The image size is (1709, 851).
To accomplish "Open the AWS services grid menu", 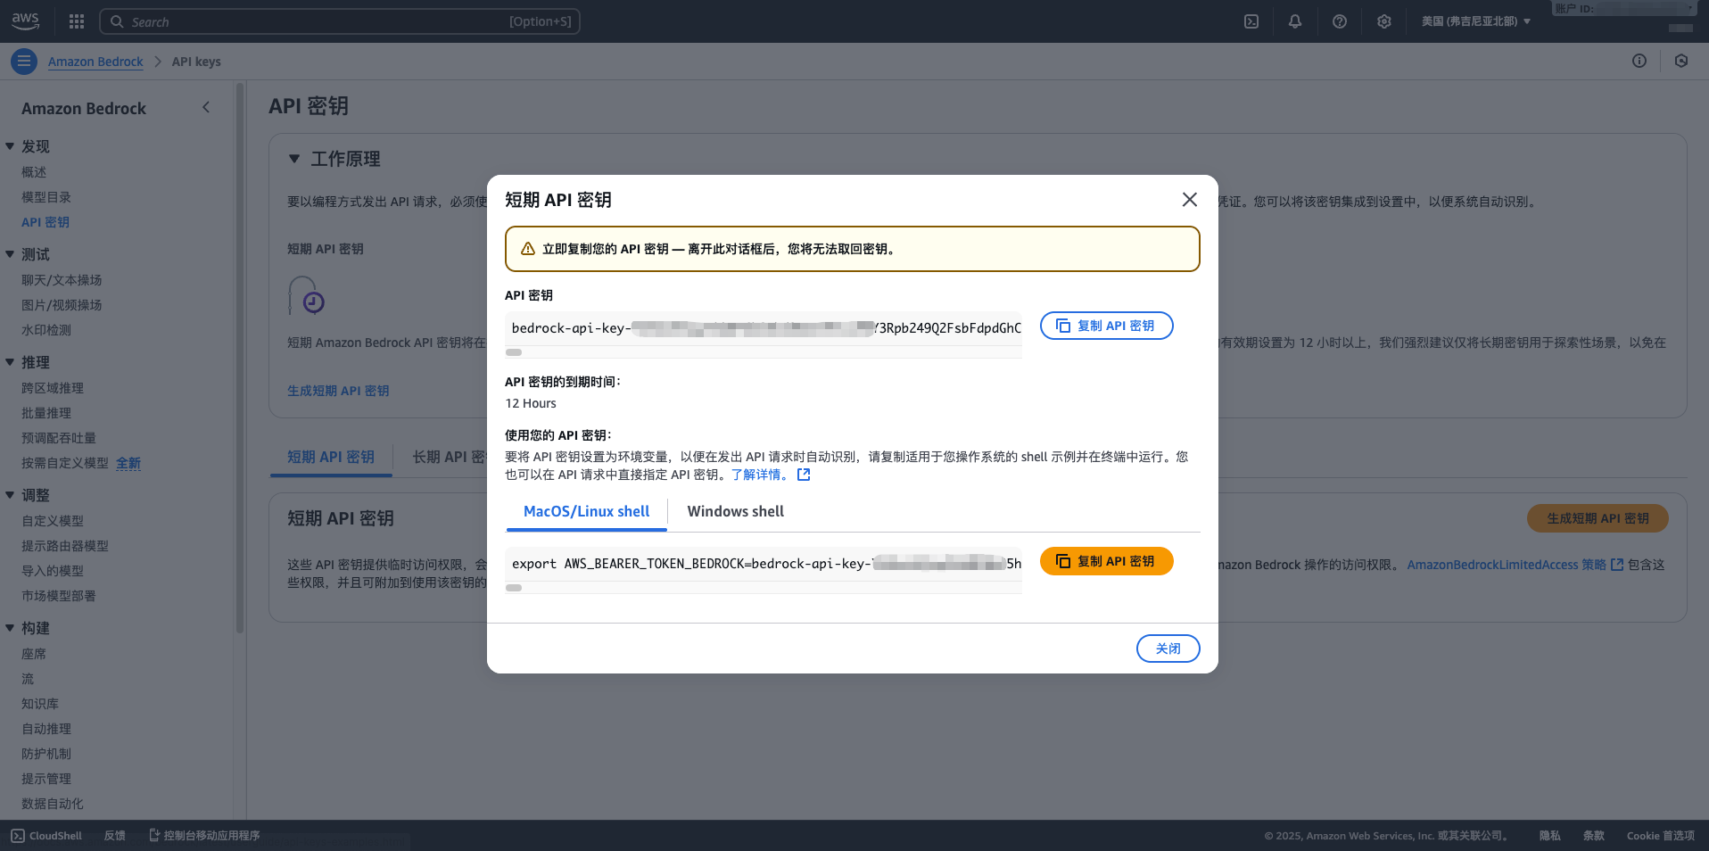I will (x=76, y=21).
